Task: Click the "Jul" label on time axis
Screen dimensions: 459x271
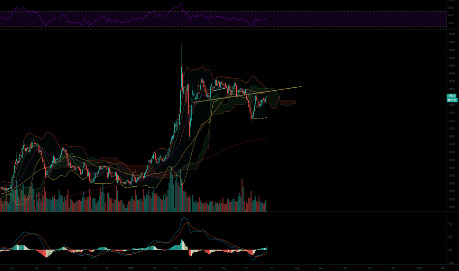Action: [271, 268]
